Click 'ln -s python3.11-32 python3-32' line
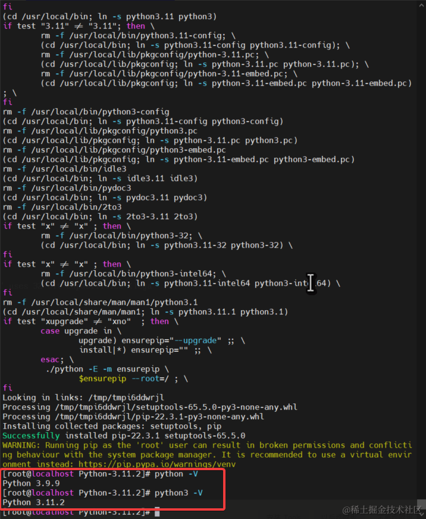The image size is (426, 519). tap(167, 245)
